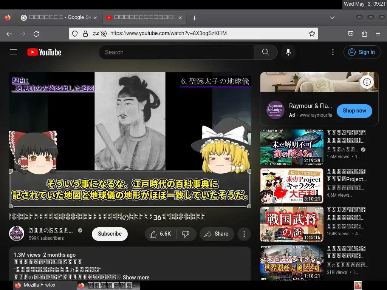Start voice search with microphone icon
Viewport: 387px width, 290px height.
click(x=288, y=52)
